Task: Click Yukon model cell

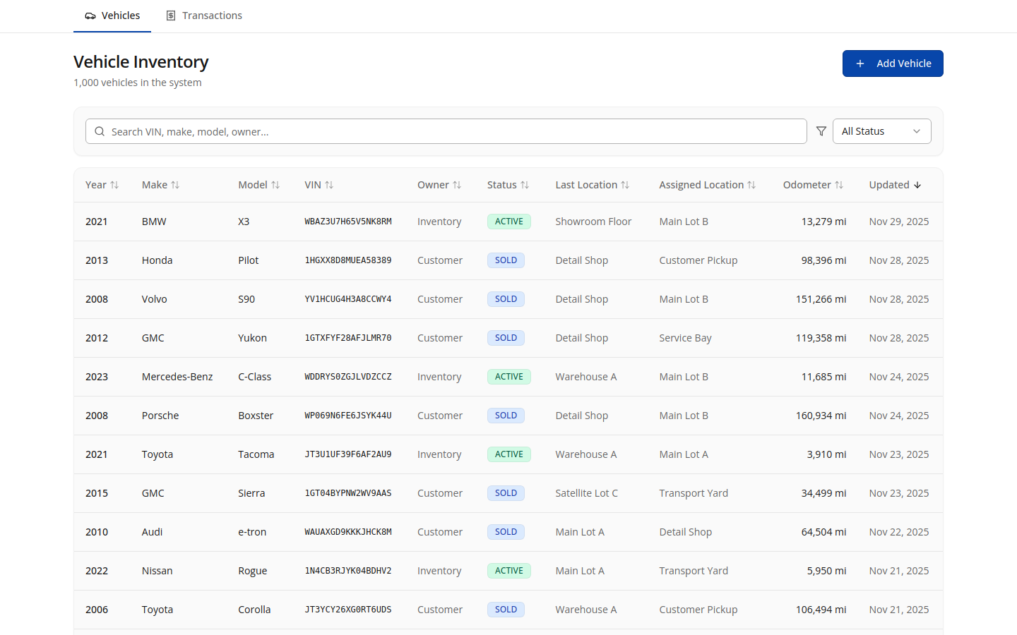Action: (253, 338)
